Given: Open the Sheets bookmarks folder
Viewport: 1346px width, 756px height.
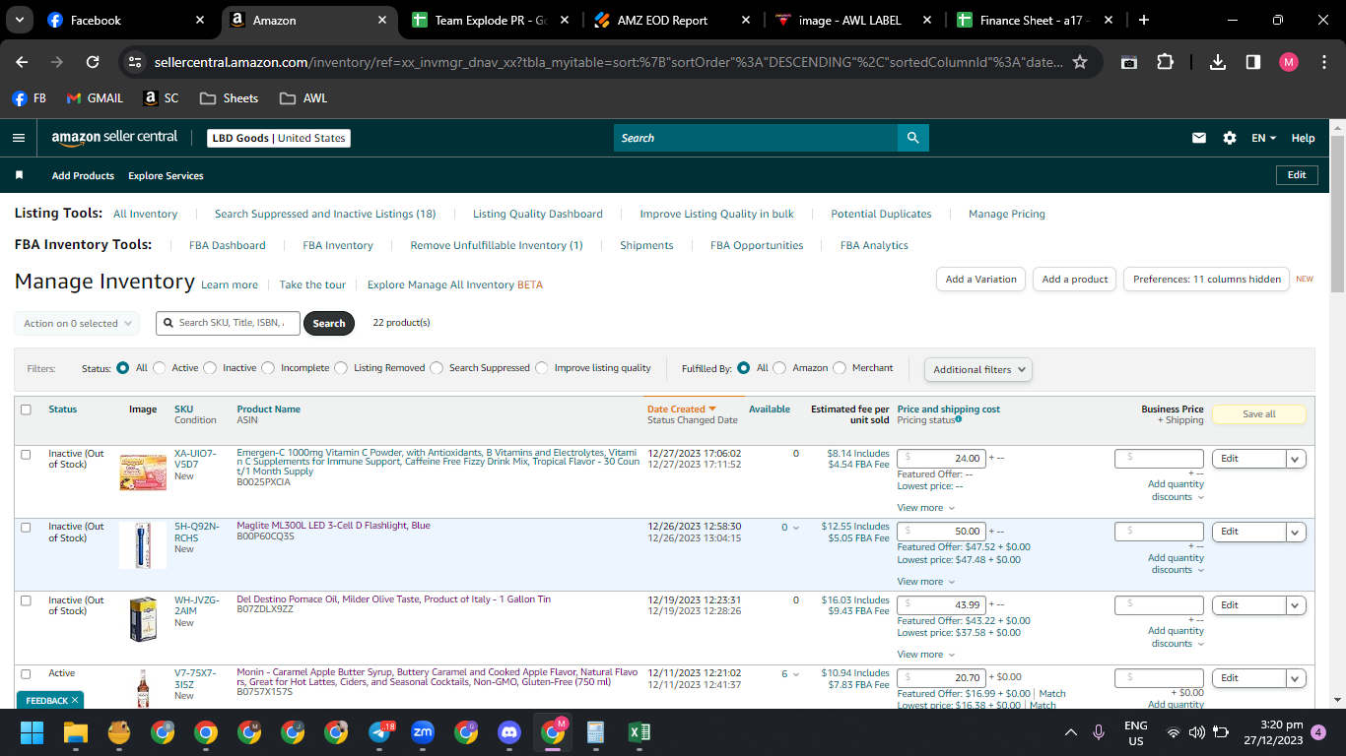Looking at the screenshot, I should (x=229, y=98).
